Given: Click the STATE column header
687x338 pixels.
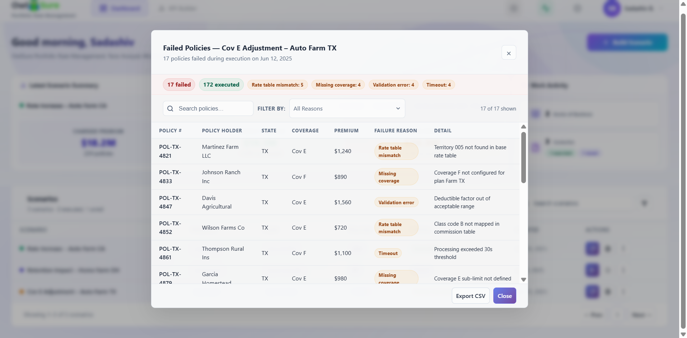Looking at the screenshot, I should click(269, 131).
